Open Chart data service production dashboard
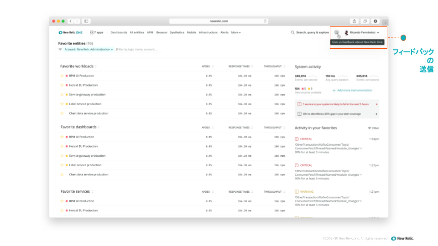This screenshot has height=246, width=438. pos(89,174)
